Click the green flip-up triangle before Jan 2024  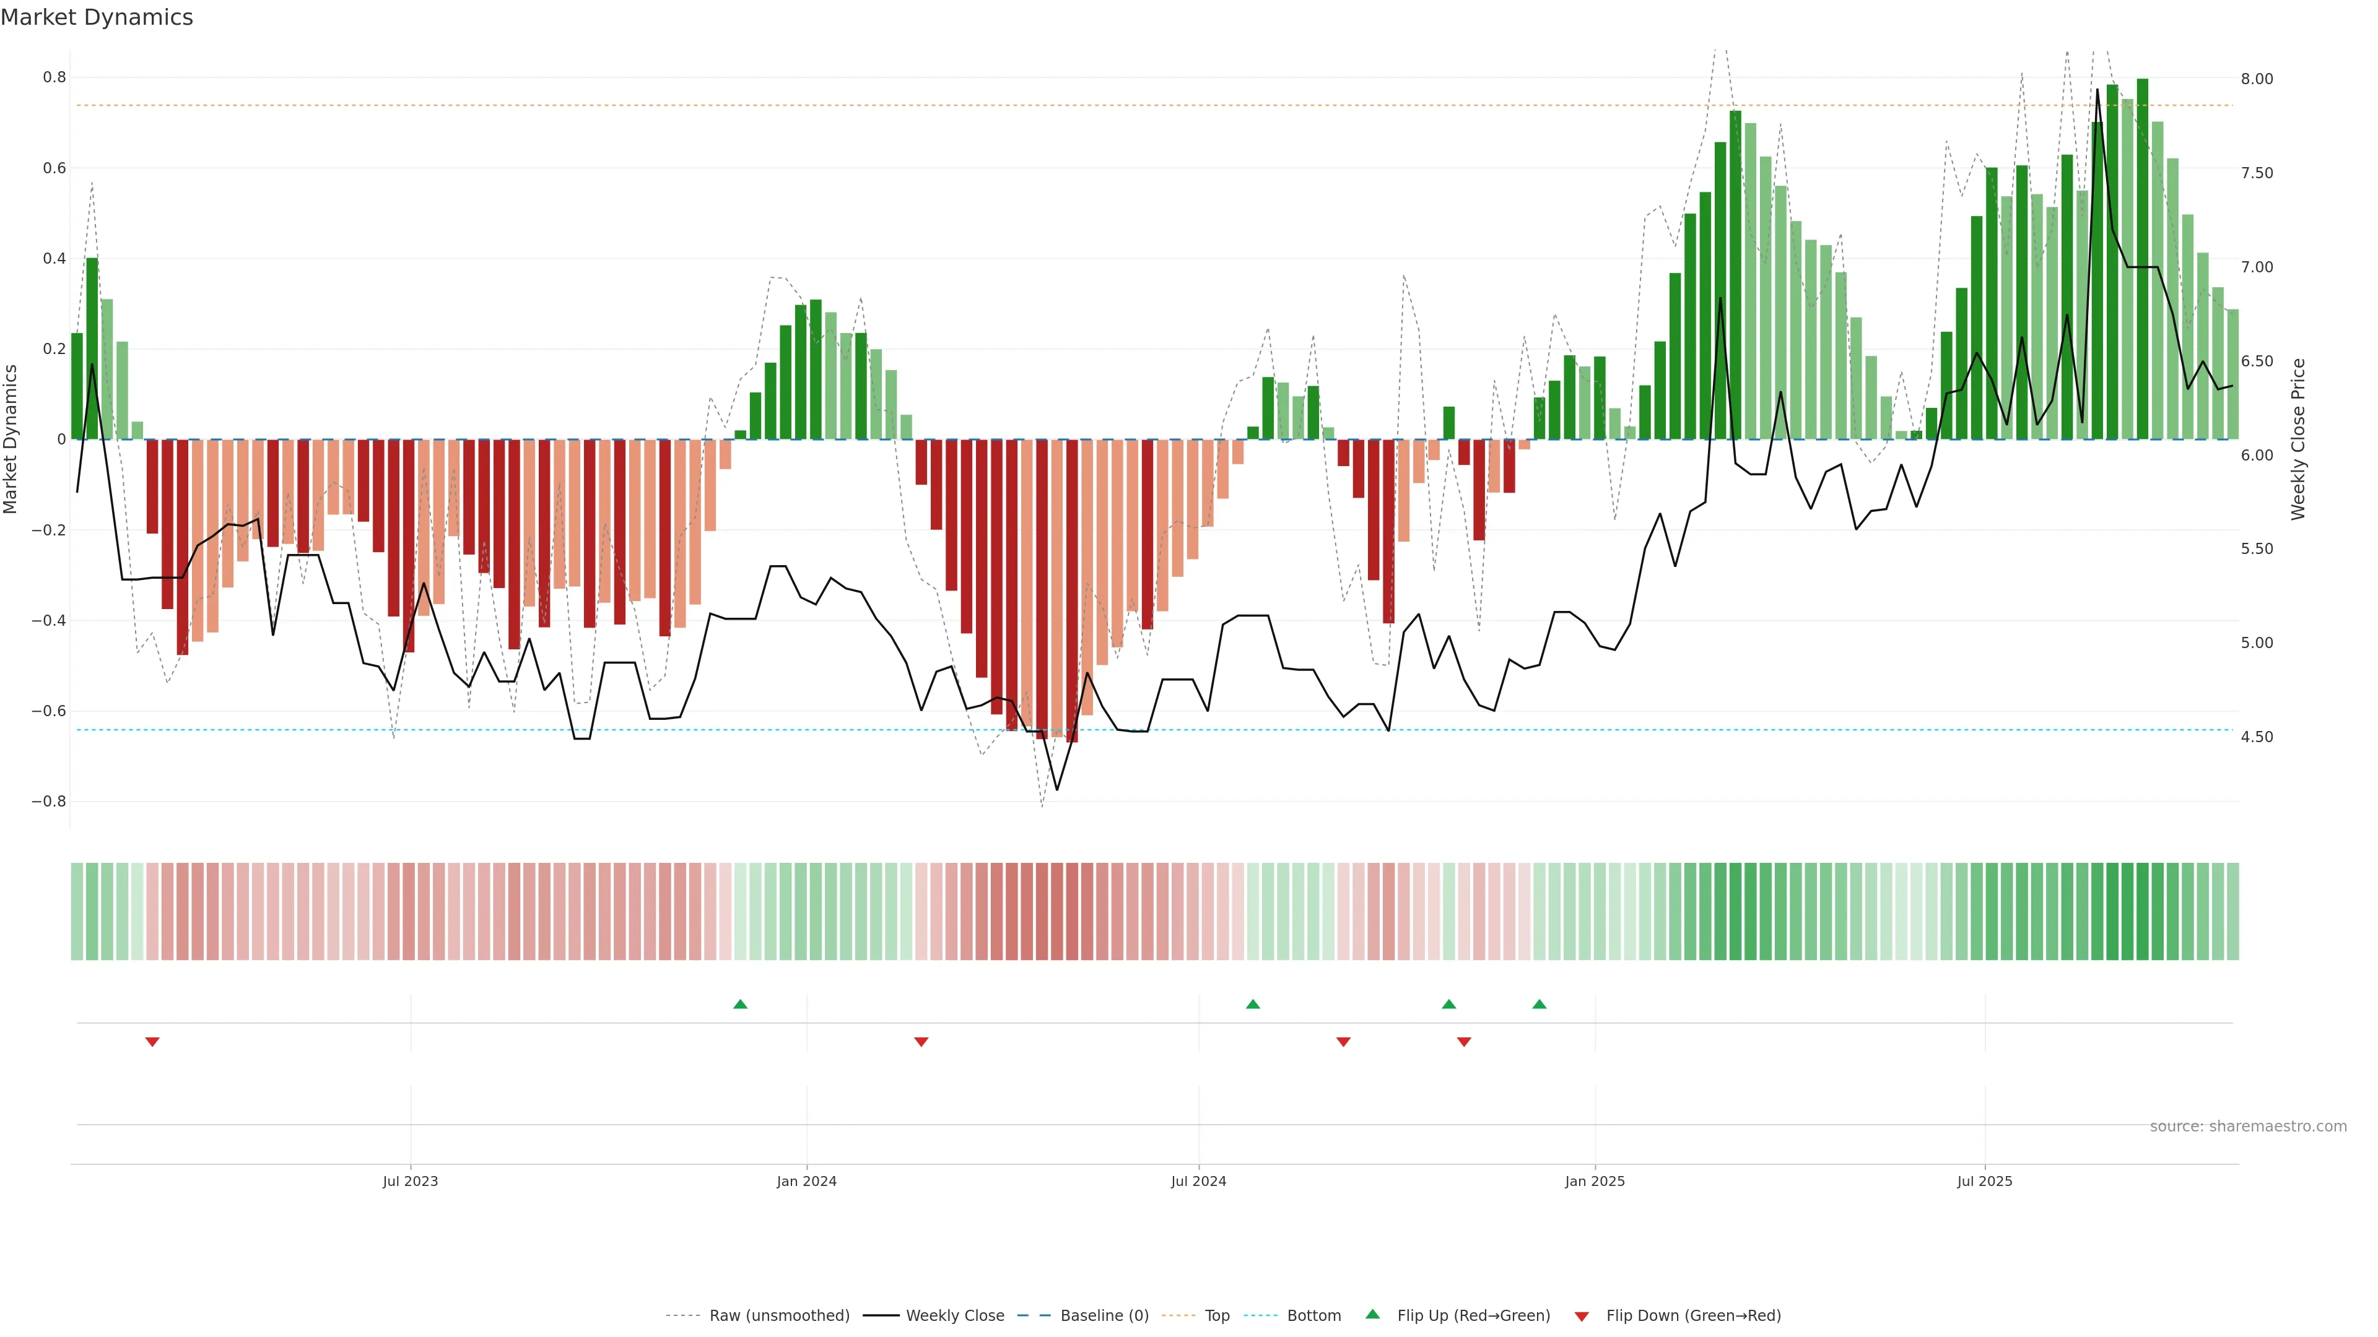point(741,1004)
